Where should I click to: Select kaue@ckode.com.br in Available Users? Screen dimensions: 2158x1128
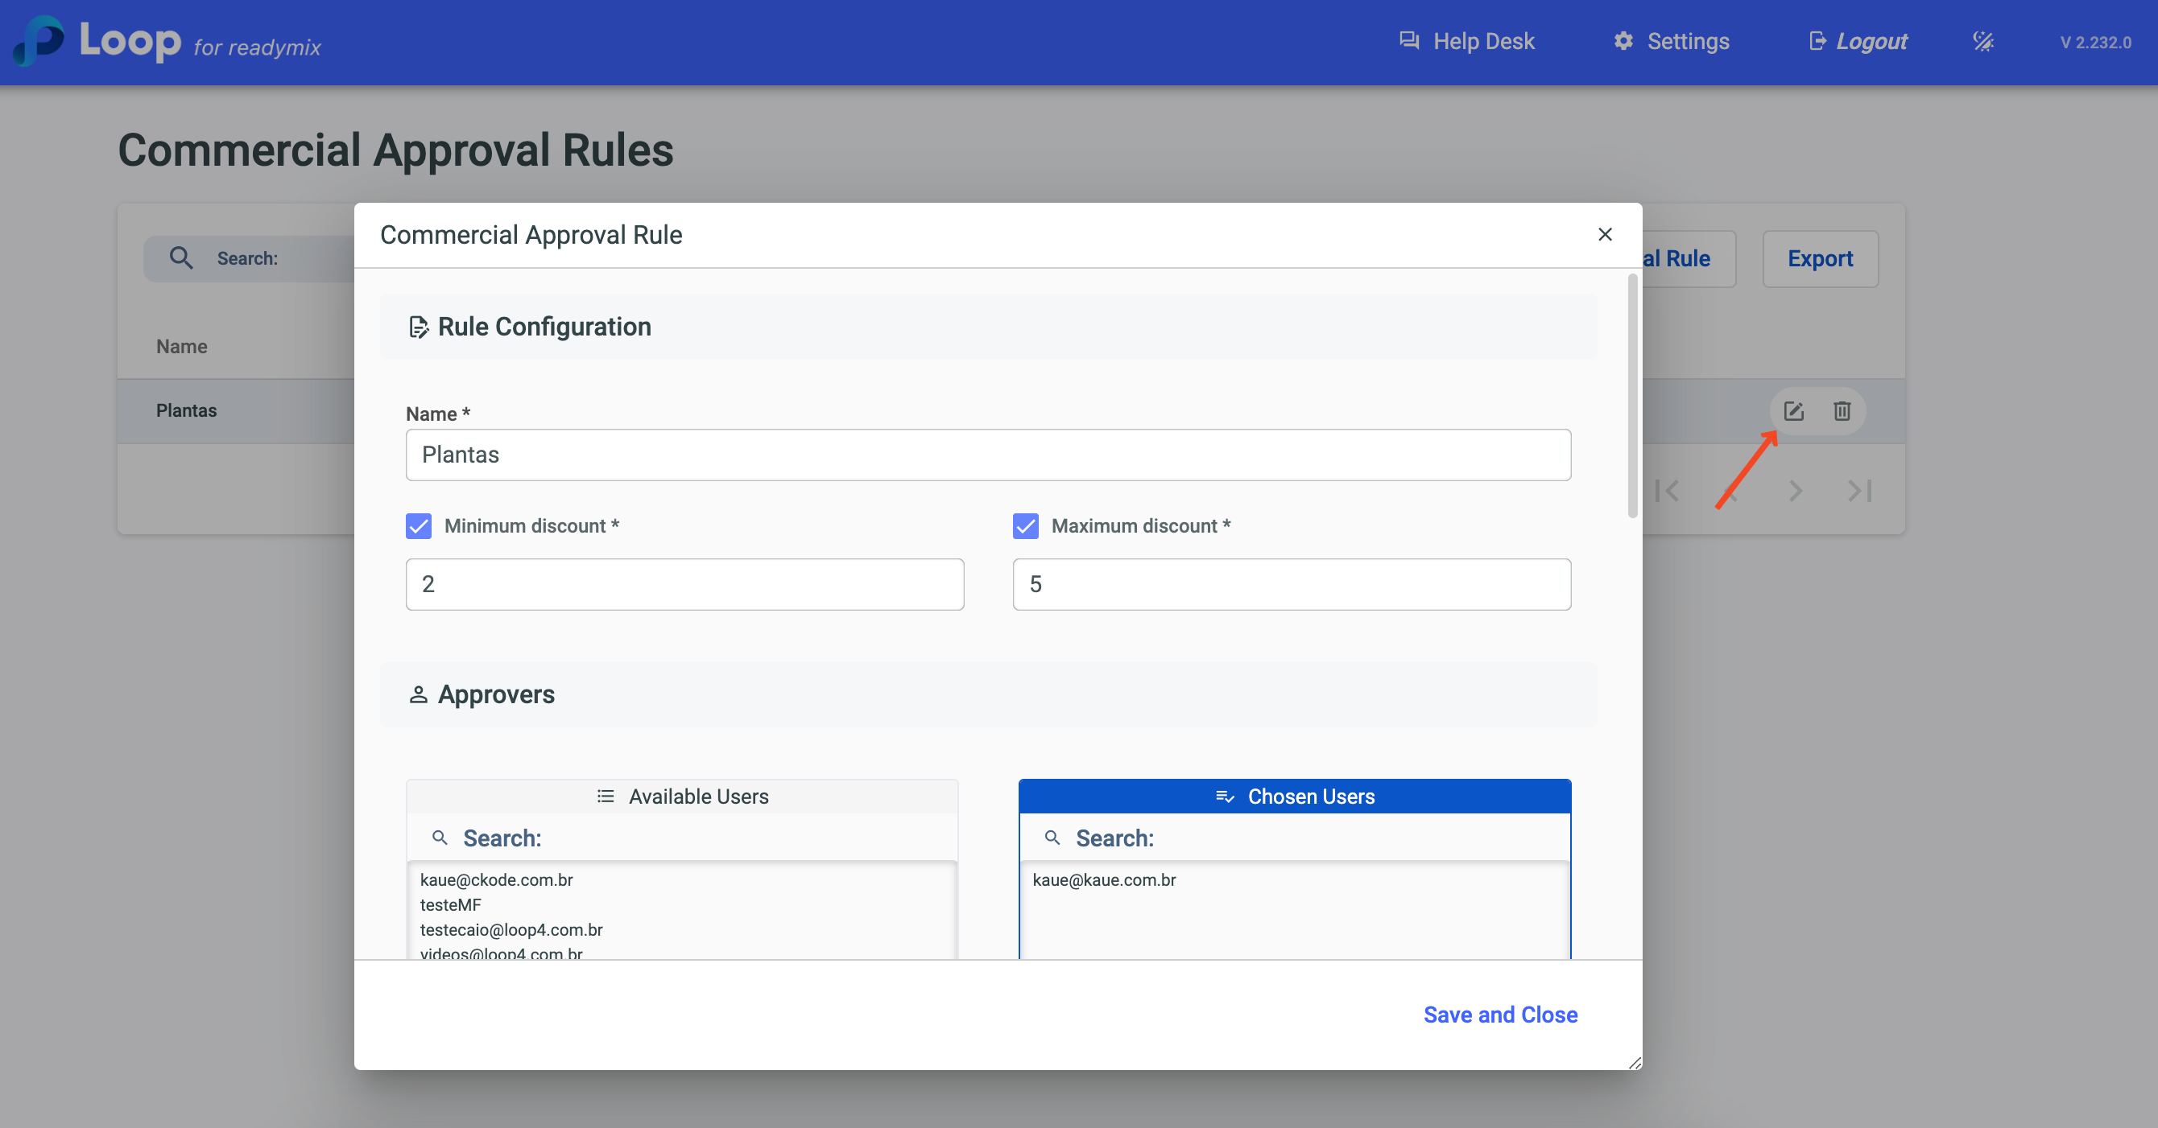pos(497,879)
